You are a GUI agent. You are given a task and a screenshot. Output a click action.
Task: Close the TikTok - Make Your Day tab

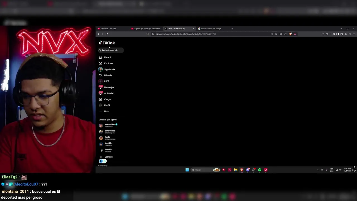194,28
